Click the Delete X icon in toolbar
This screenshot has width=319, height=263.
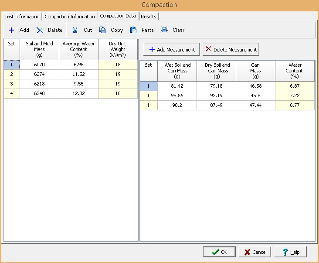point(40,30)
